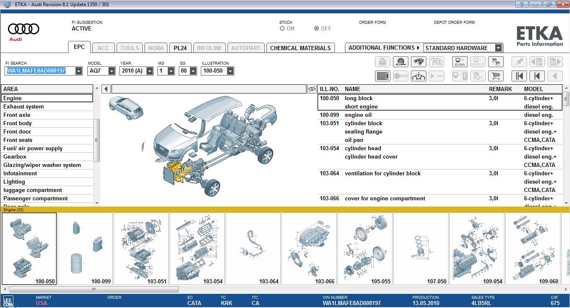Jump to first with double-bar arrow icon
The image size is (570, 308).
tap(519, 76)
